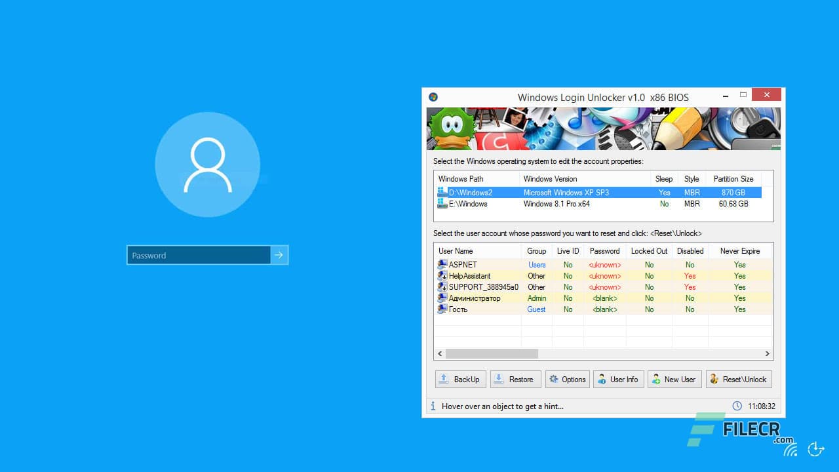Toggle the Disabled status for HelpAssistant

click(x=690, y=275)
